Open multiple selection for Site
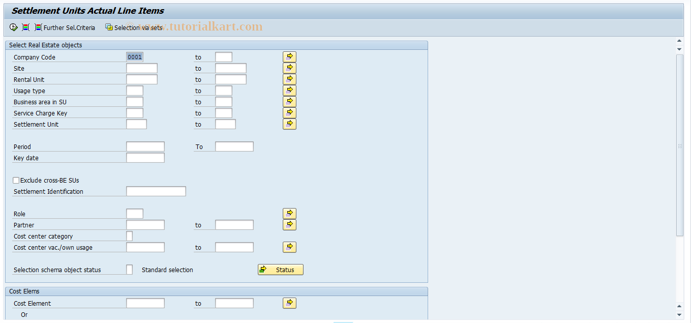 tap(289, 68)
